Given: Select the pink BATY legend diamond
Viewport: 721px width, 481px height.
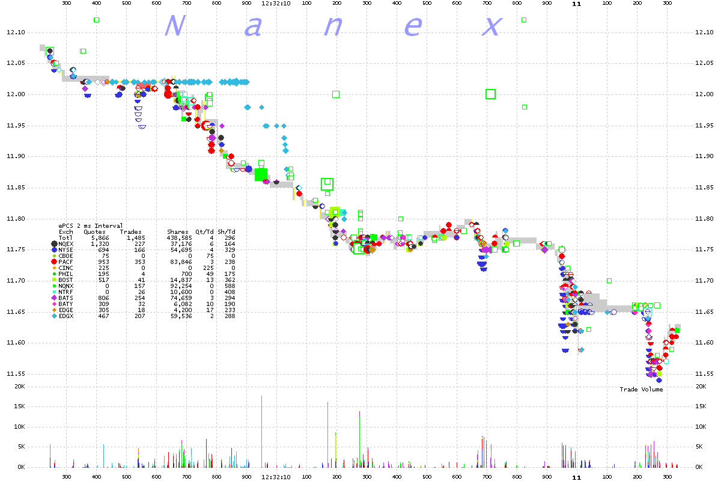Looking at the screenshot, I should tap(55, 304).
